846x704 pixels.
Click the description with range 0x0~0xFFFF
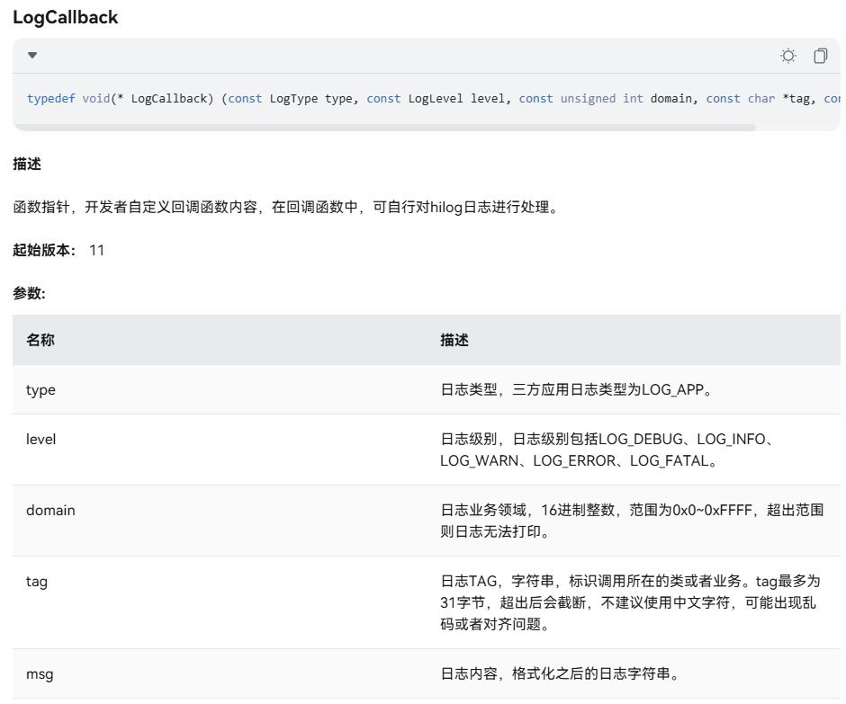tap(630, 521)
